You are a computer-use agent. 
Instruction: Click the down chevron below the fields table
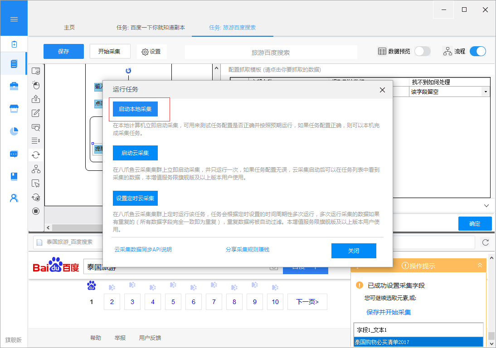(x=486, y=206)
